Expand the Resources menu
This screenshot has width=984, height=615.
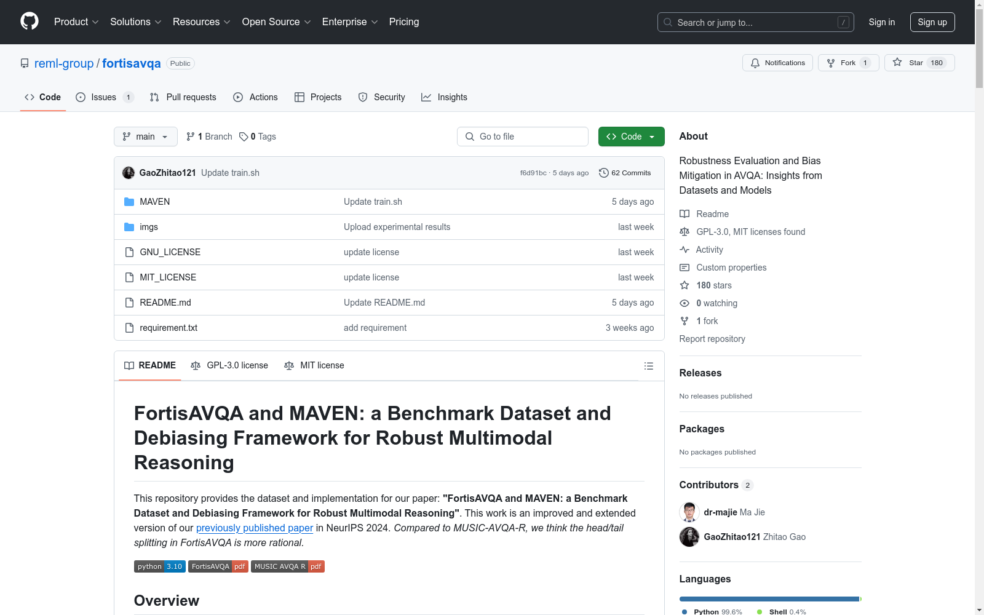[x=202, y=22]
